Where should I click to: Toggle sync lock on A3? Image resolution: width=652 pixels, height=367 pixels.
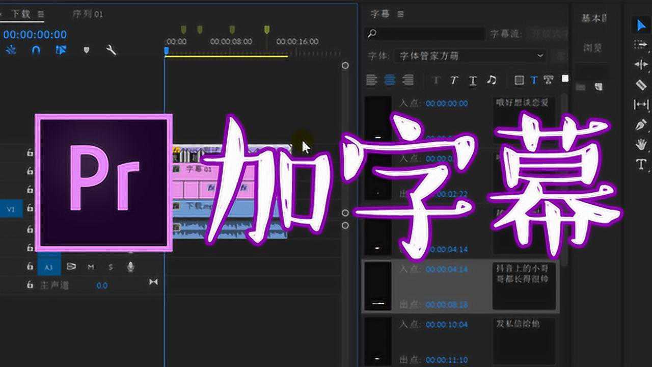(x=71, y=267)
